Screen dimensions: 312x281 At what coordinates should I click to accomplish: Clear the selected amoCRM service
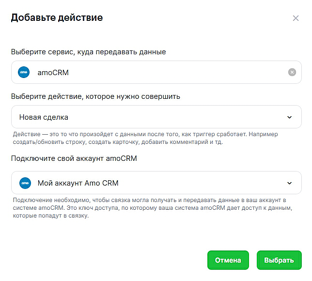292,72
